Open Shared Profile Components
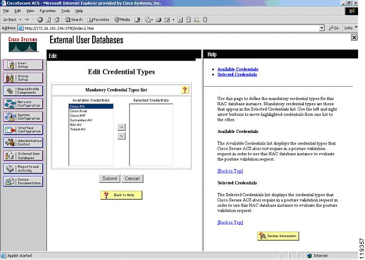 (x=23, y=91)
